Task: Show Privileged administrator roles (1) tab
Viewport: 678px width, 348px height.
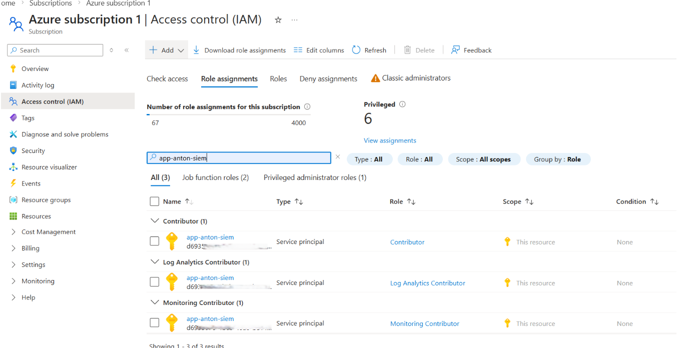Action: 315,177
